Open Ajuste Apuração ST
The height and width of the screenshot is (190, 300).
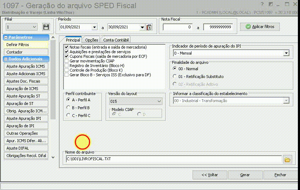(26, 96)
